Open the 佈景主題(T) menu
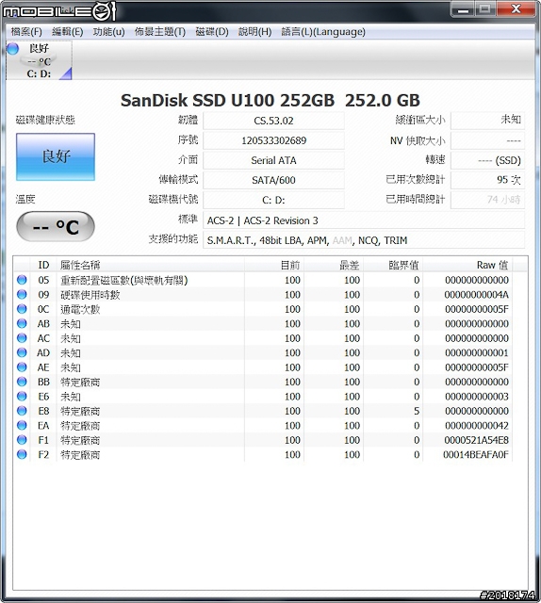The width and height of the screenshot is (541, 603). [160, 31]
